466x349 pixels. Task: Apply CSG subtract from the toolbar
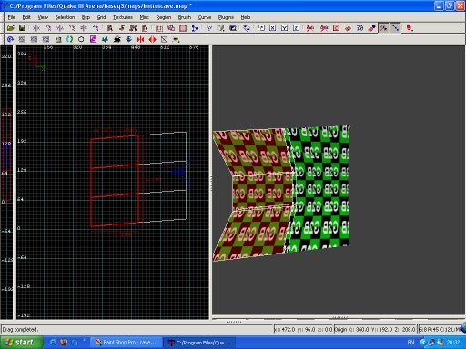click(x=159, y=28)
